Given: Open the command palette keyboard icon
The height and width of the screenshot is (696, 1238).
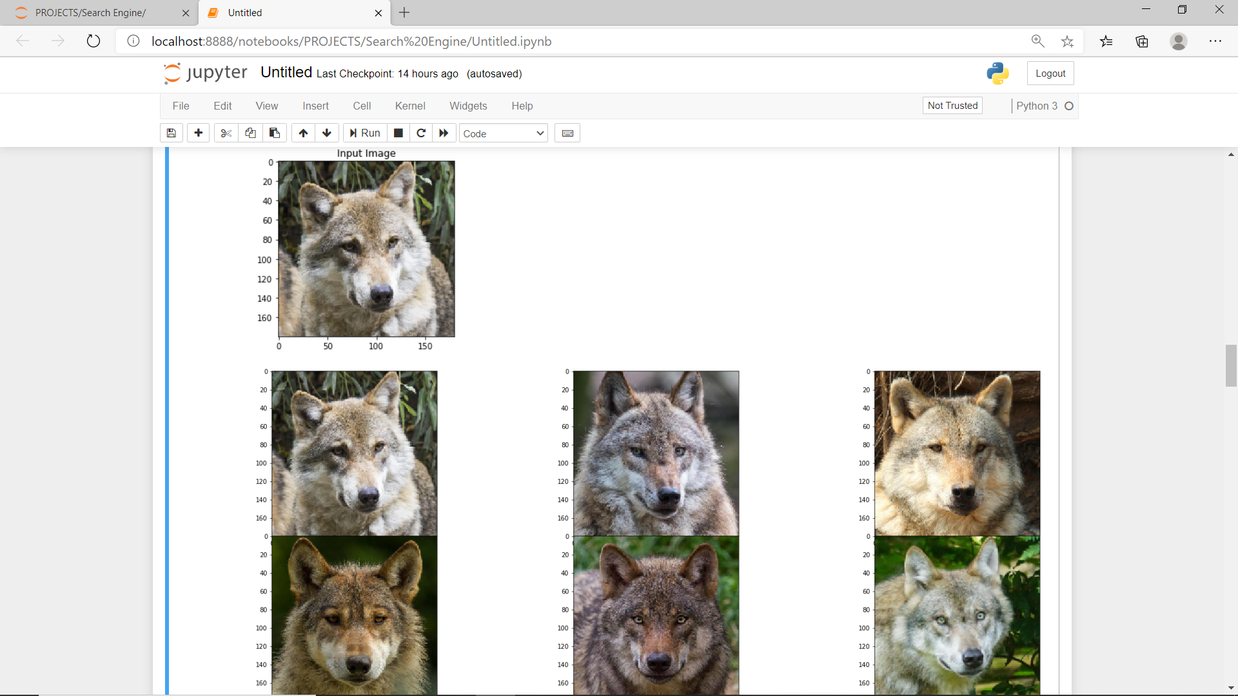Looking at the screenshot, I should 567,133.
